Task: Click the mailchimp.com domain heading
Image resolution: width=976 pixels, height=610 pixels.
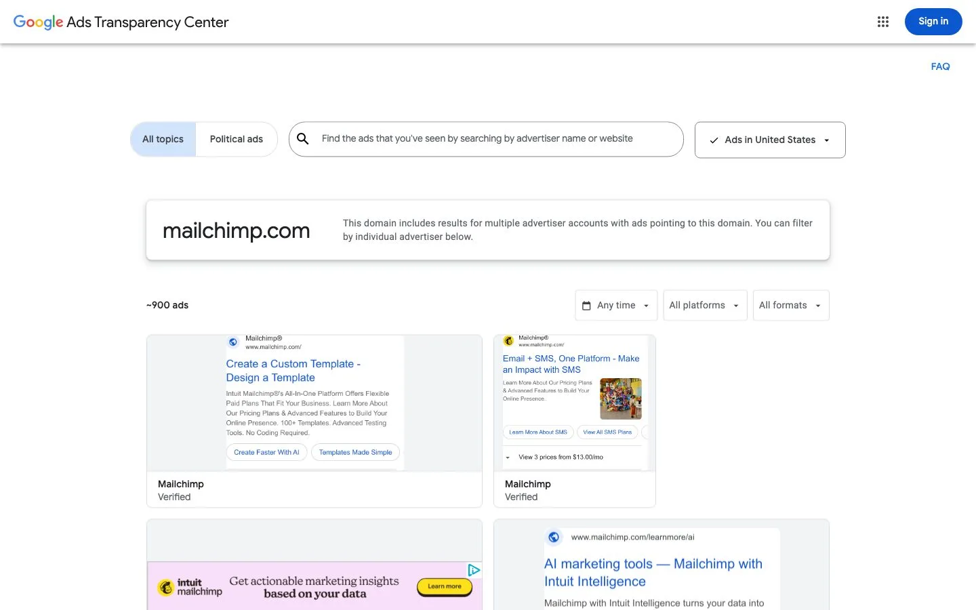Action: coord(237,230)
